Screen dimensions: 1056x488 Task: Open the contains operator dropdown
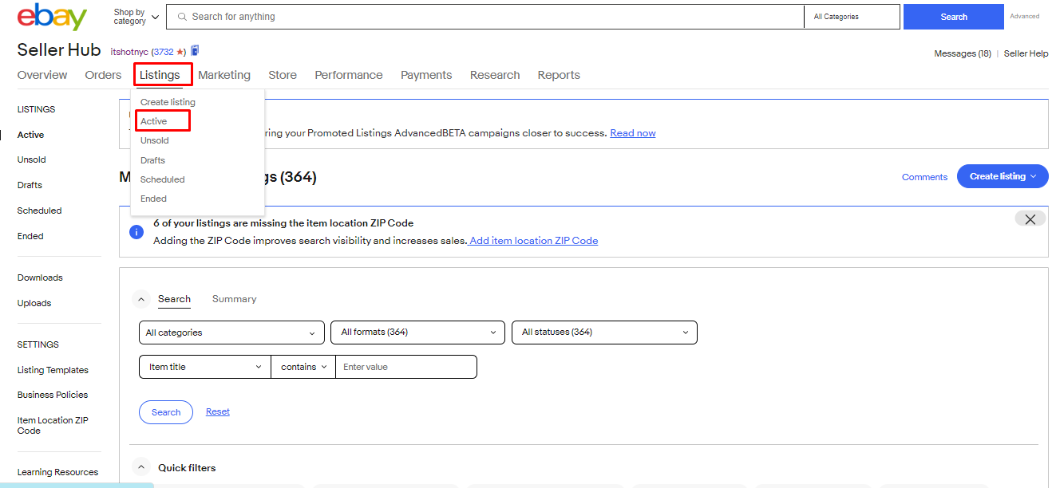pyautogui.click(x=303, y=367)
